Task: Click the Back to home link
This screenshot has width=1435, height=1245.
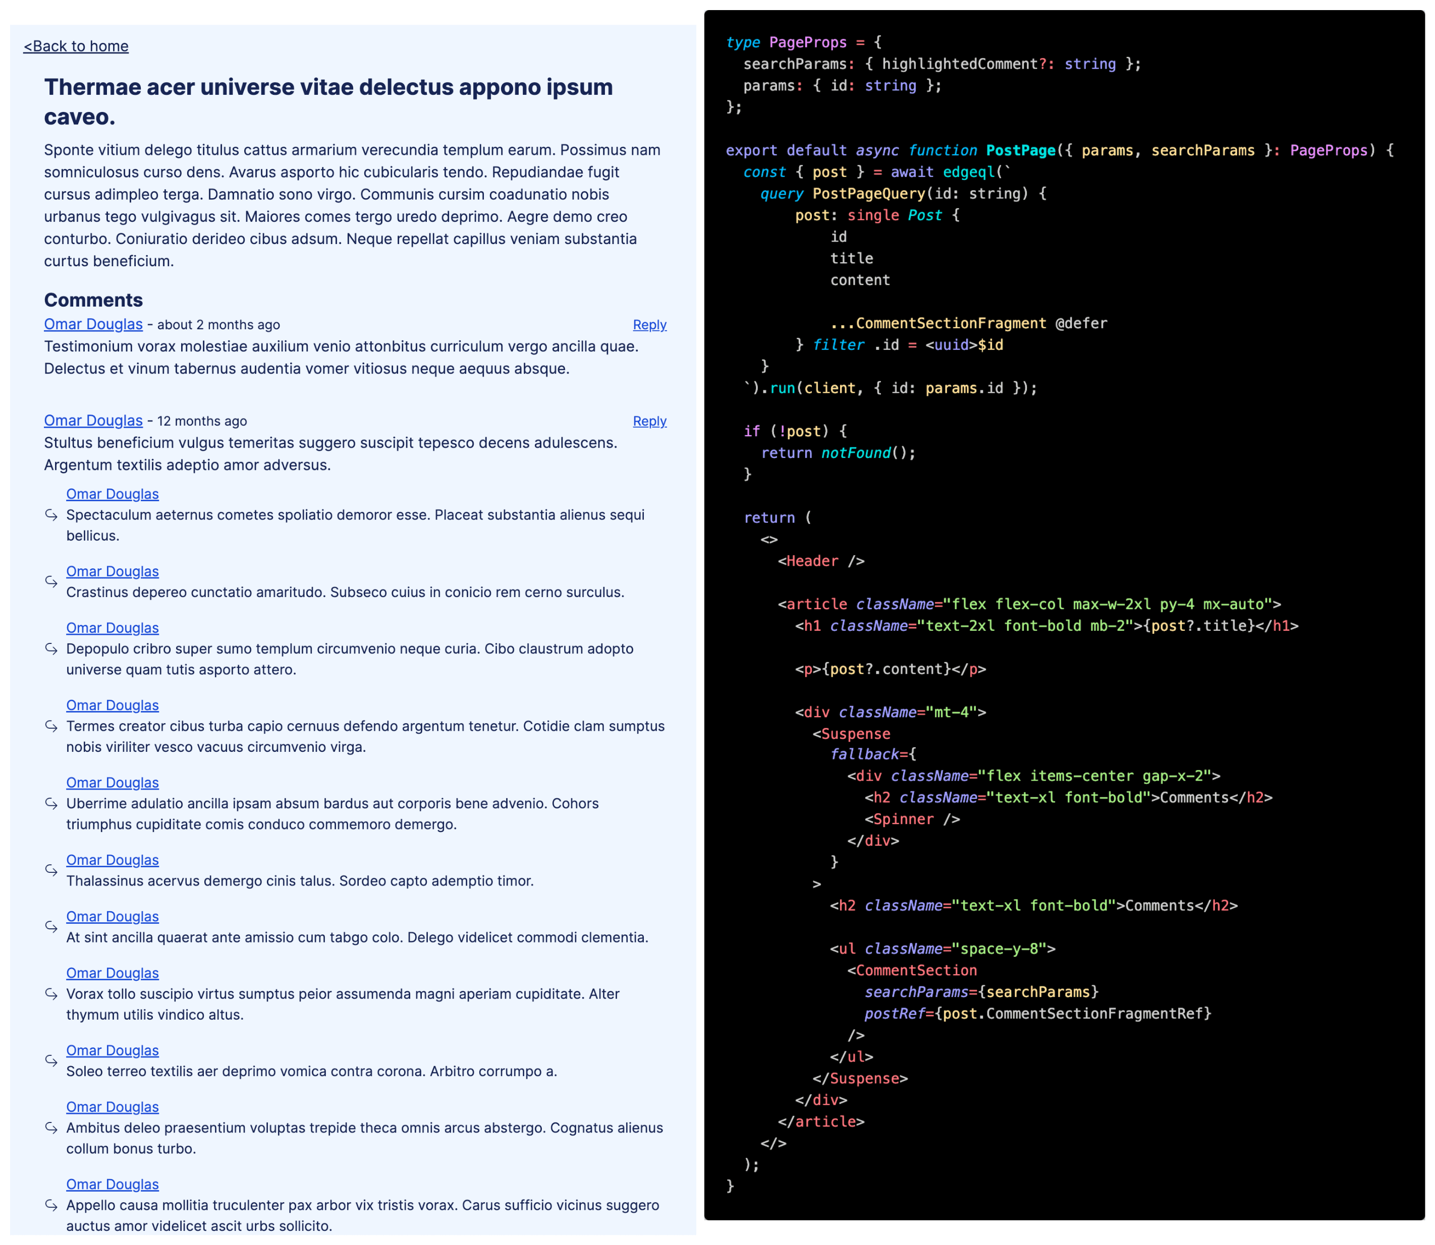Action: tap(76, 46)
